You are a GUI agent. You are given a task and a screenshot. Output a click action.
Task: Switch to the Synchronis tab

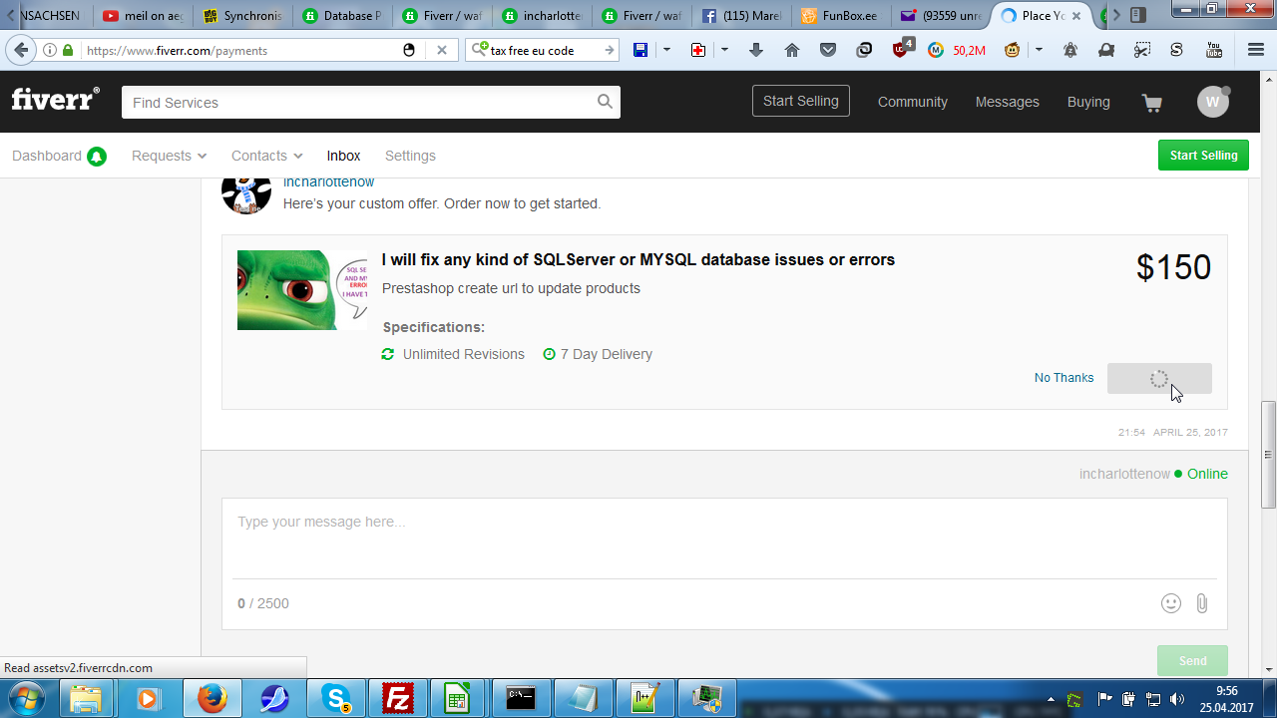(242, 16)
